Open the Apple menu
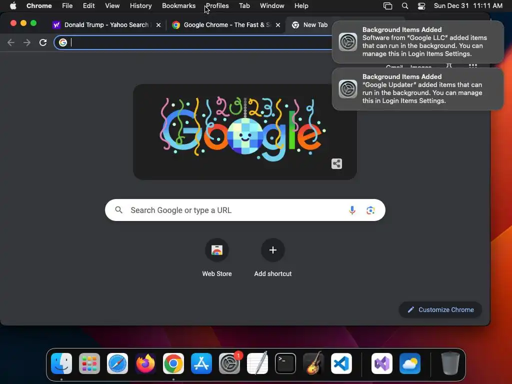Image resolution: width=512 pixels, height=384 pixels. point(13,6)
